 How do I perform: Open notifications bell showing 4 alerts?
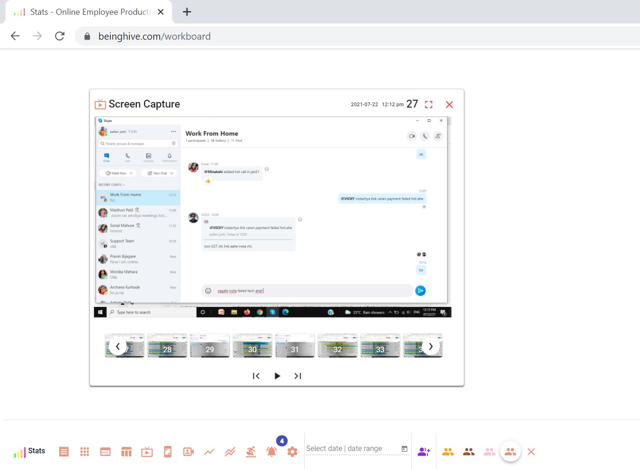pyautogui.click(x=272, y=451)
